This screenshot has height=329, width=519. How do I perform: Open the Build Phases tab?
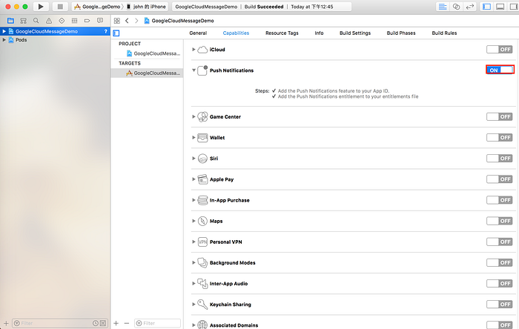401,33
